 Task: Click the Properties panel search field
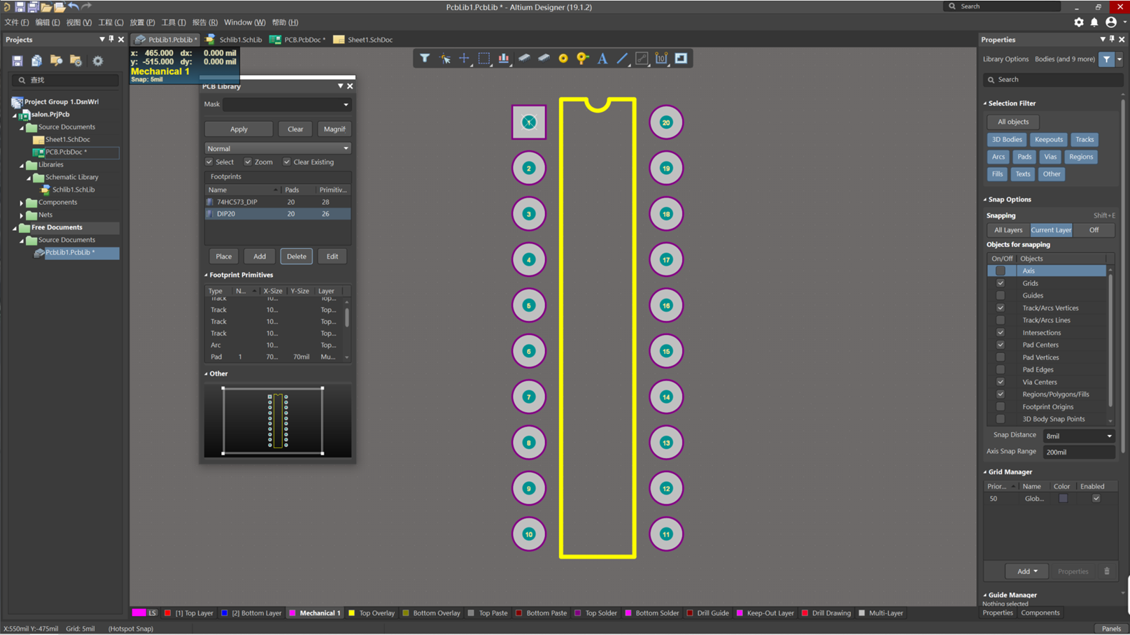pyautogui.click(x=1053, y=80)
